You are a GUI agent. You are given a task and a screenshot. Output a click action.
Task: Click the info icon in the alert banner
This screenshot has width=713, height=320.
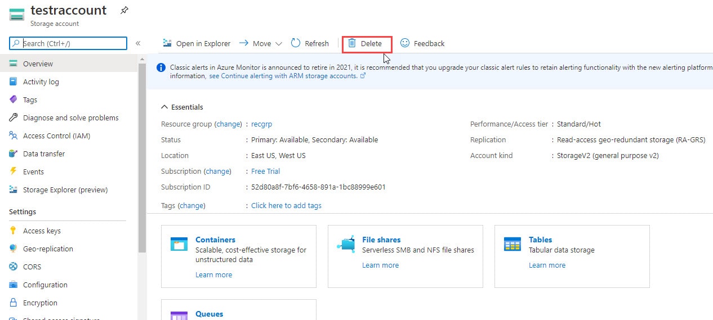161,67
